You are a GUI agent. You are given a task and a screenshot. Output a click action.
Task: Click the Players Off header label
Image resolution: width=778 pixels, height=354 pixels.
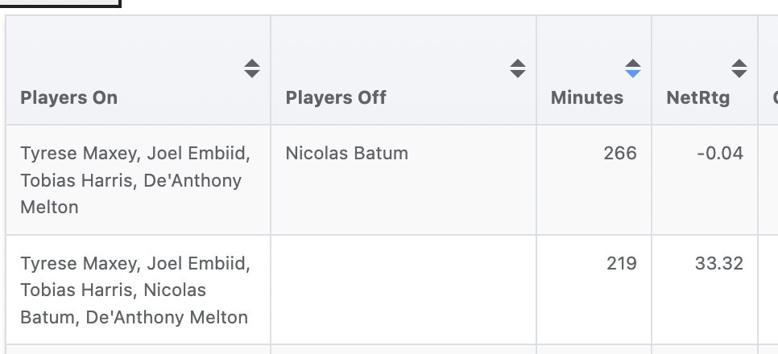pyautogui.click(x=336, y=97)
